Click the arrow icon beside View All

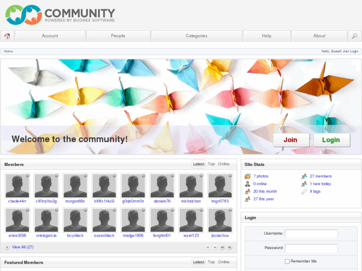(7, 247)
